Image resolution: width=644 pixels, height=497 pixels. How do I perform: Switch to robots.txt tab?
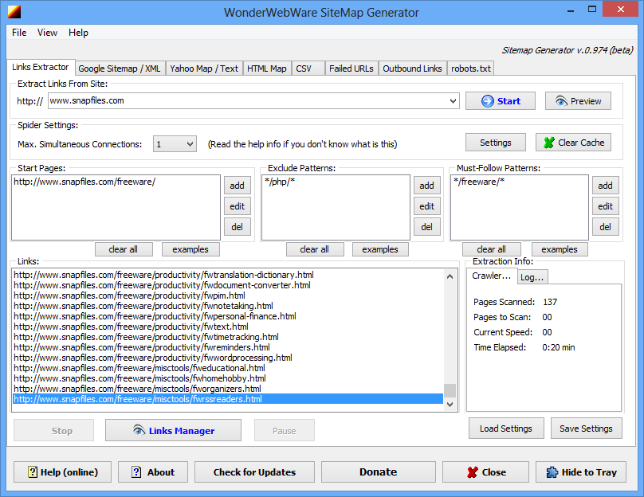(x=471, y=68)
